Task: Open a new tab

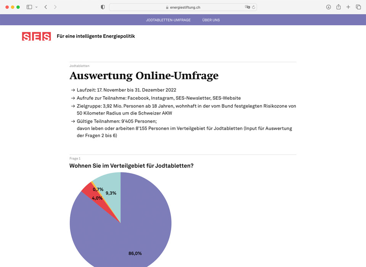Action: [348, 7]
